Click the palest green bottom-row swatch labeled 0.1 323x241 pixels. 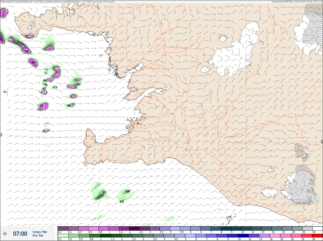pos(63,236)
